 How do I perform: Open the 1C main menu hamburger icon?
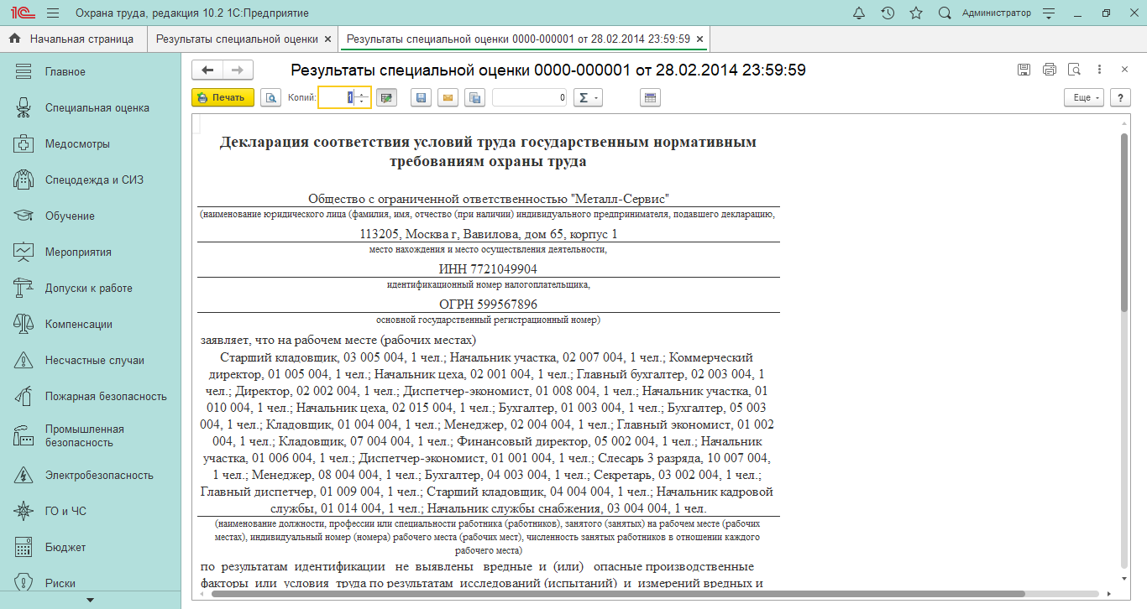coord(53,13)
